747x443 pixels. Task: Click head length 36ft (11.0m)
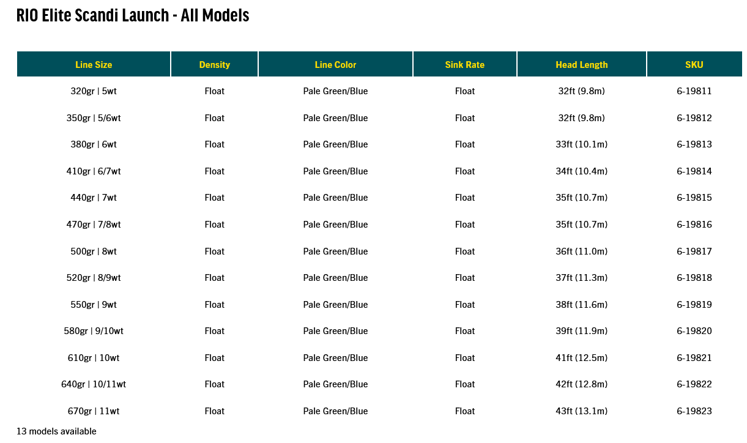[x=582, y=251]
